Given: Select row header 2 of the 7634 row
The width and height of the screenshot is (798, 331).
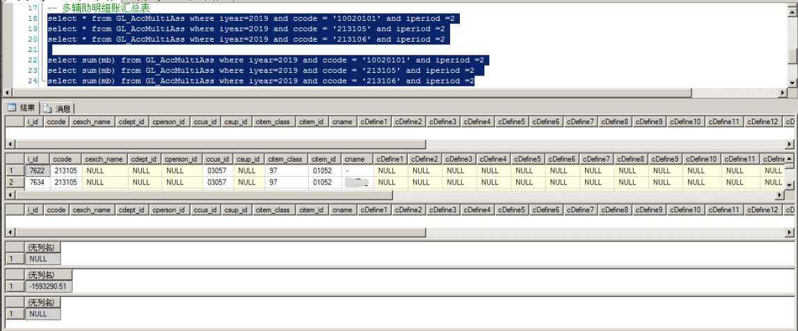Looking at the screenshot, I should [x=15, y=182].
